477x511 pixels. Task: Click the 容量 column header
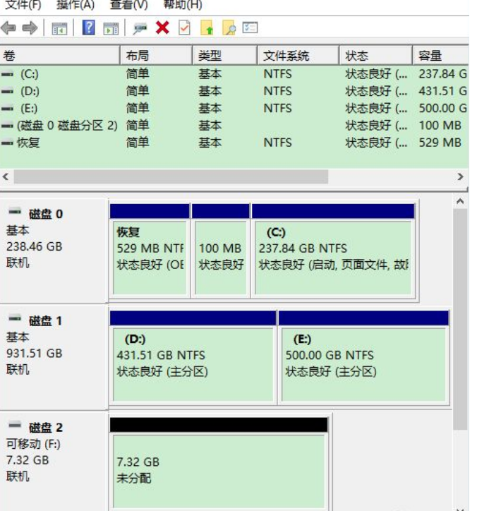[430, 56]
